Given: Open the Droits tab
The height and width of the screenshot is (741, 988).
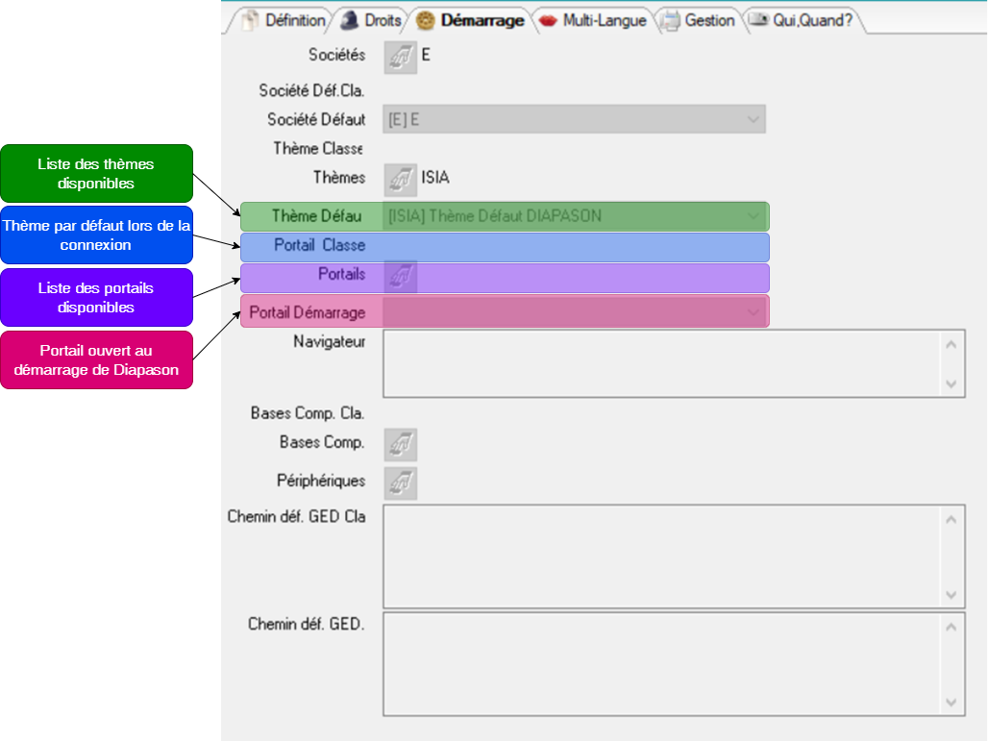Looking at the screenshot, I should click(x=373, y=20).
